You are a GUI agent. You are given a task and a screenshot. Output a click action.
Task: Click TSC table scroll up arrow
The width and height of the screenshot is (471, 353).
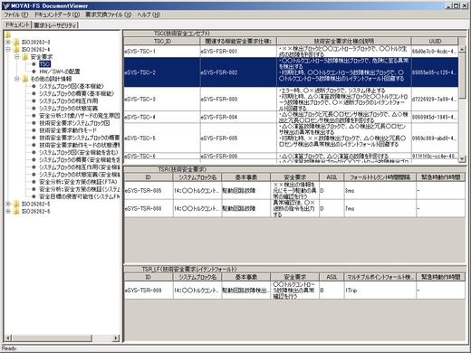point(462,49)
